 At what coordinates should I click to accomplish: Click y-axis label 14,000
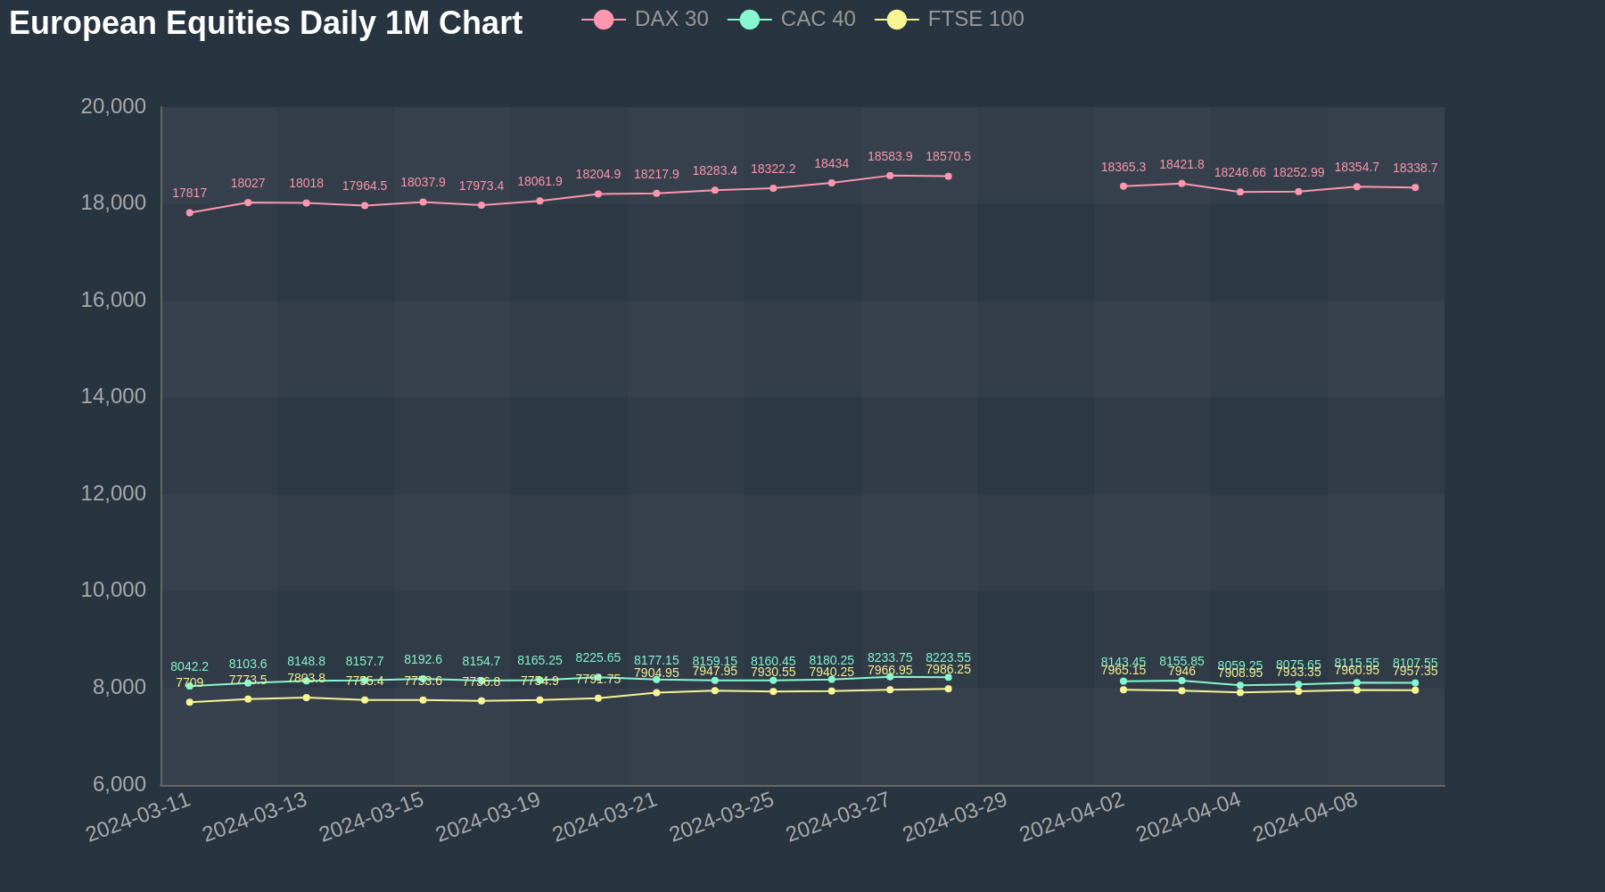tap(113, 397)
